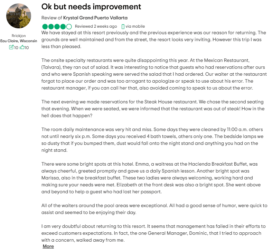Open review title Ok but needs improvement

(91, 7)
